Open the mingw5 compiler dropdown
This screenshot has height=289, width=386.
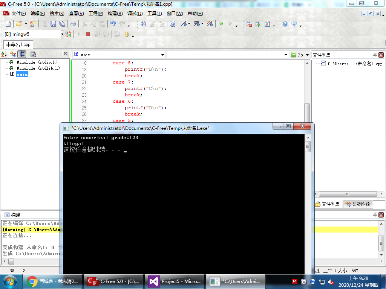point(62,34)
